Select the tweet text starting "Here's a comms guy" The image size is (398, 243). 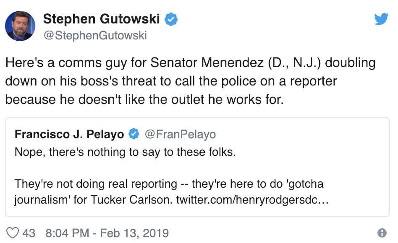point(190,81)
